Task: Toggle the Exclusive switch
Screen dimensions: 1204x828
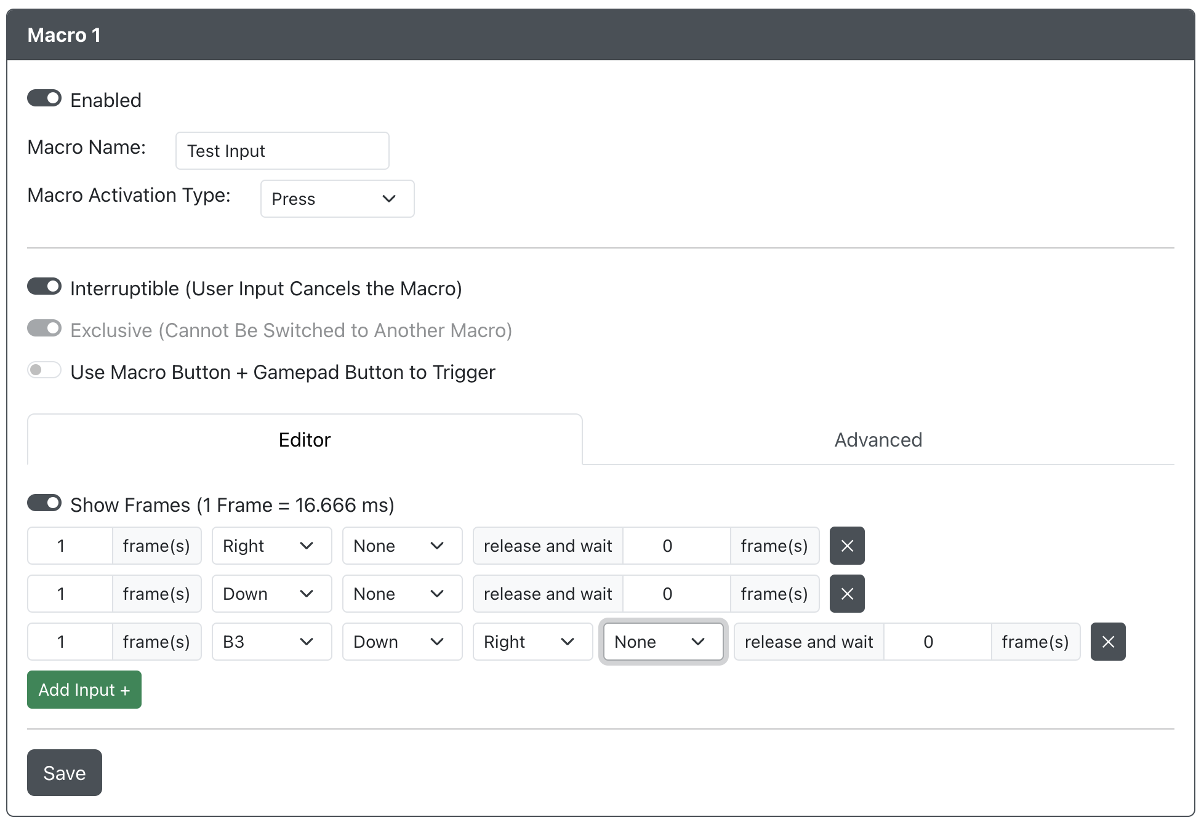Action: coord(44,328)
